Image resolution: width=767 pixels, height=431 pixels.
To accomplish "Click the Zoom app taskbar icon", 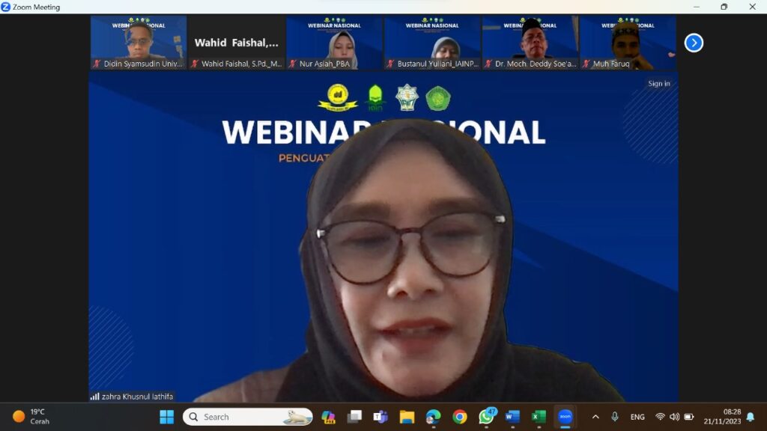I will (x=565, y=417).
